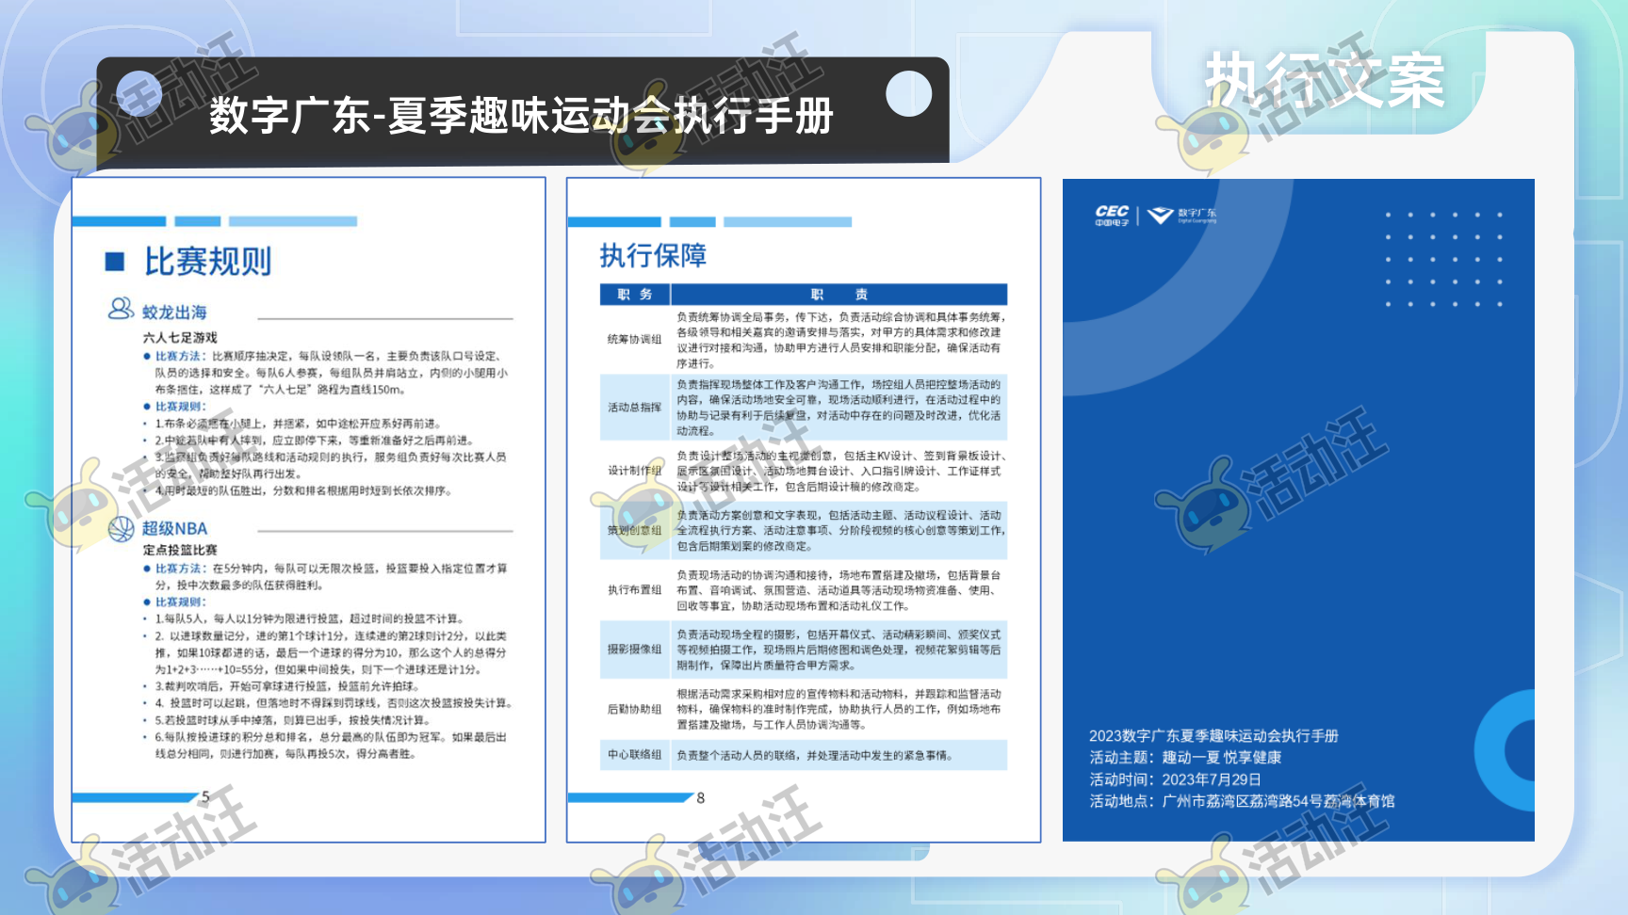1628x915 pixels.
Task: Click the basketball icon beside 超级NBA
Action: click(122, 529)
